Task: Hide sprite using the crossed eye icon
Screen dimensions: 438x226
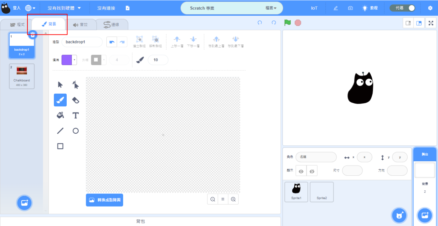Action: 312,171
